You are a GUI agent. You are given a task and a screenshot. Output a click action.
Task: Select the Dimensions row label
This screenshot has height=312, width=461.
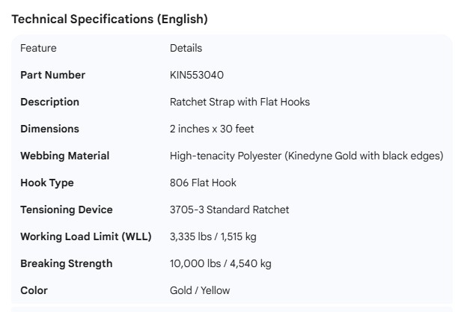(x=49, y=129)
